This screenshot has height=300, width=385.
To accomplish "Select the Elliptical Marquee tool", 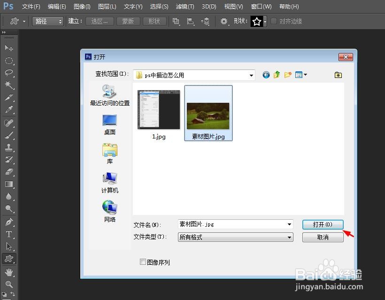I will click(x=9, y=61).
